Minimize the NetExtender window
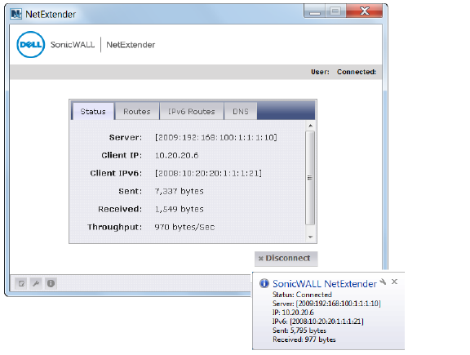 315,11
